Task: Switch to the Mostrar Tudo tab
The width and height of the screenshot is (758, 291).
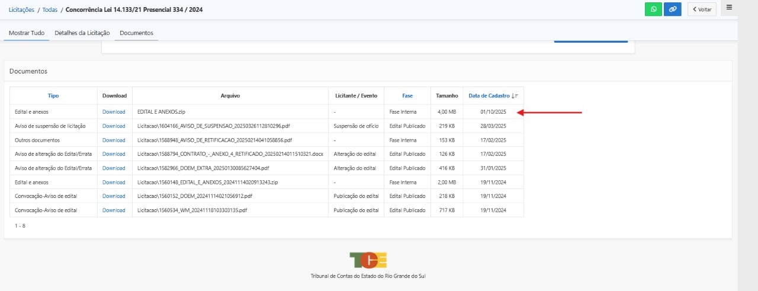Action: pyautogui.click(x=26, y=33)
